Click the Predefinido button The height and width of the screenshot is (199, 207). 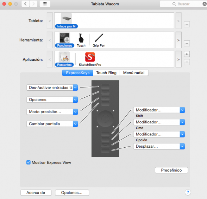pos(171,170)
